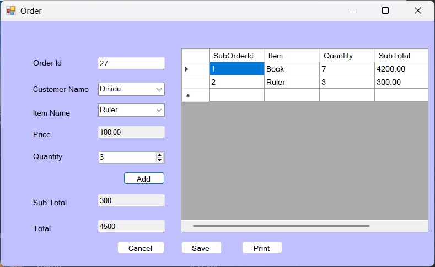This screenshot has height=267, width=435.
Task: Focus the Order Id text field
Action: coord(131,63)
